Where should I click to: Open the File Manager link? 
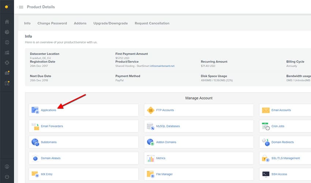[x=164, y=174]
